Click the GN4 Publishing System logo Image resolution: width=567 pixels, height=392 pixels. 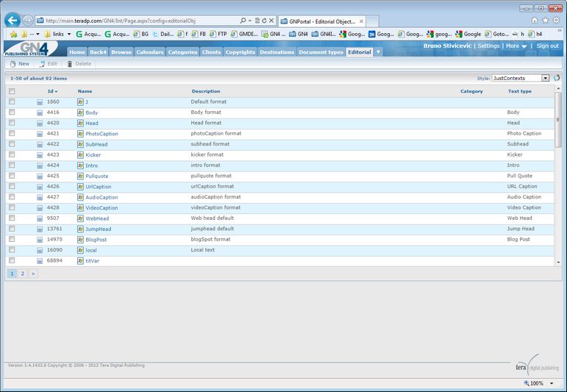point(30,49)
